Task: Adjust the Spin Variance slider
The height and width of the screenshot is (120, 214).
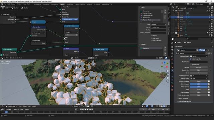Action: pyautogui.click(x=199, y=84)
